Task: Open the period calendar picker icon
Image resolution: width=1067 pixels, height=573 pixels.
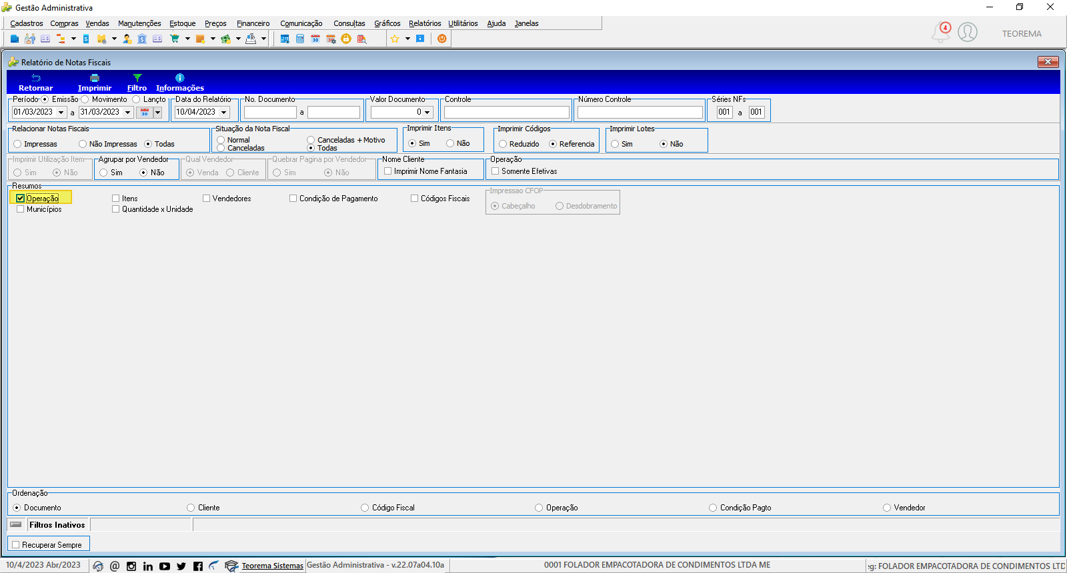Action: [145, 113]
